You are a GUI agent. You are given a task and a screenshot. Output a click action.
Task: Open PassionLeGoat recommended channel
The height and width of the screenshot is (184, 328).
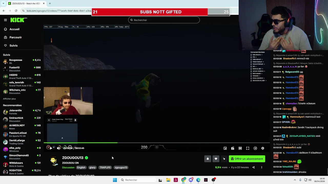[22, 134]
